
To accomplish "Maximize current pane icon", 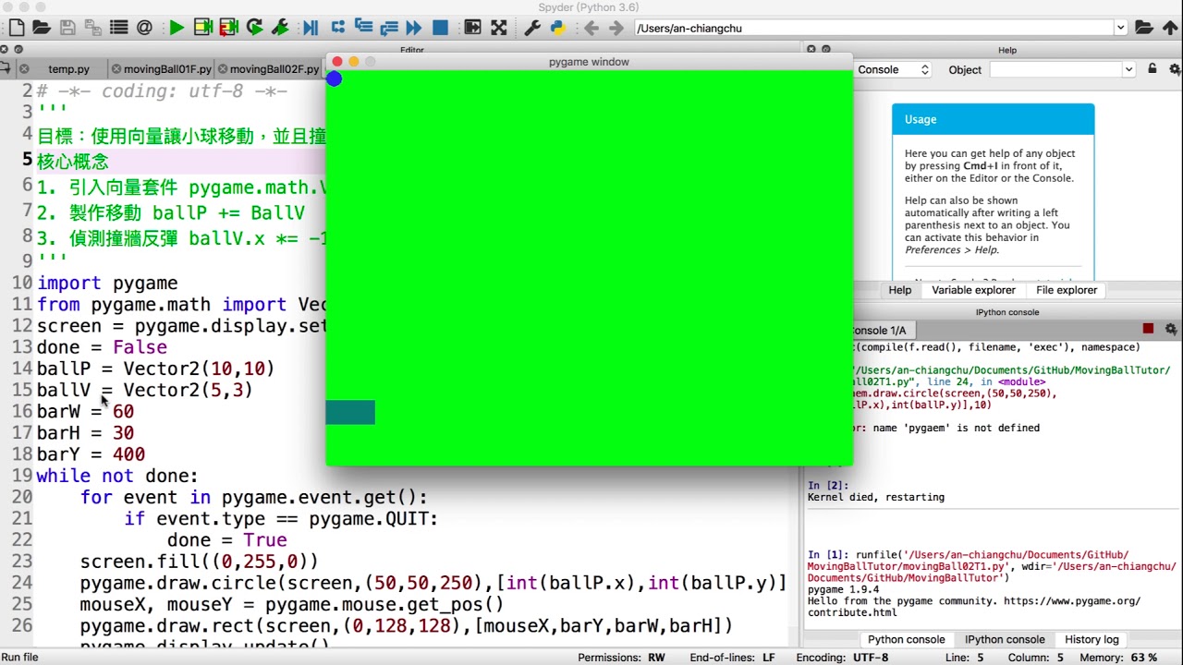I will [x=472, y=28].
